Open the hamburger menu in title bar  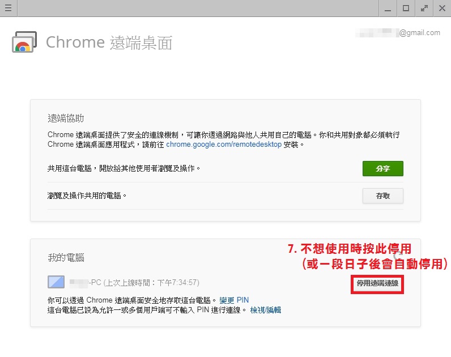tap(8, 8)
